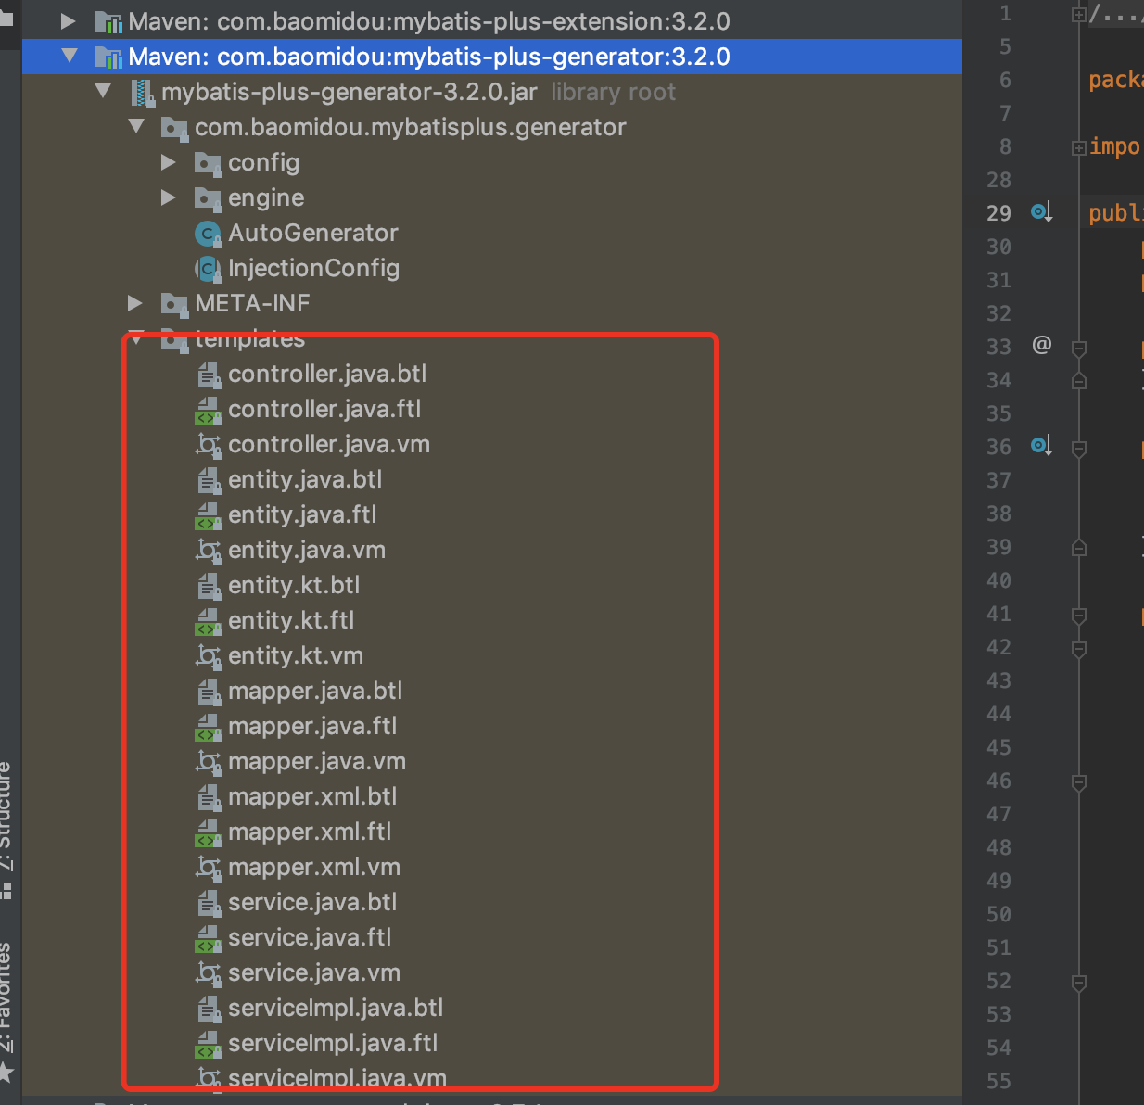
Task: Toggle the code fold marker on line 39
Action: [x=1078, y=547]
